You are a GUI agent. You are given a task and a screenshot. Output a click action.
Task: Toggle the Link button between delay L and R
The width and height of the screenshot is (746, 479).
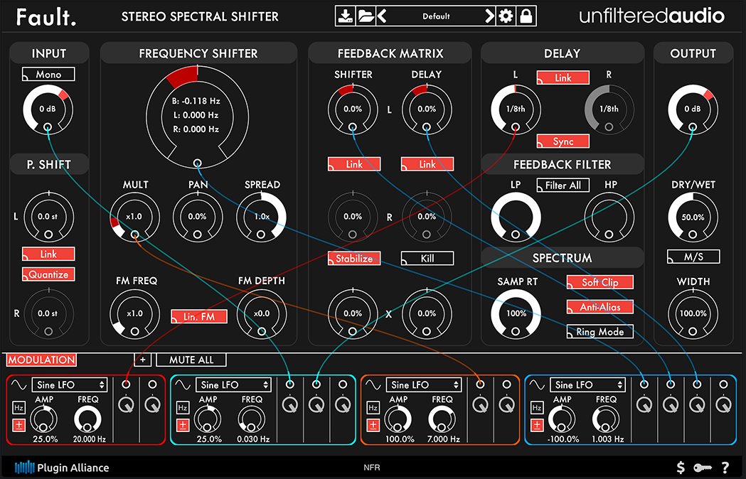(563, 77)
